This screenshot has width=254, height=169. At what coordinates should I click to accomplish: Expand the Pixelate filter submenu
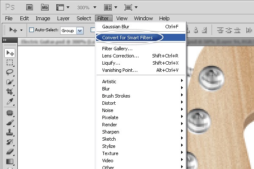pyautogui.click(x=141, y=117)
